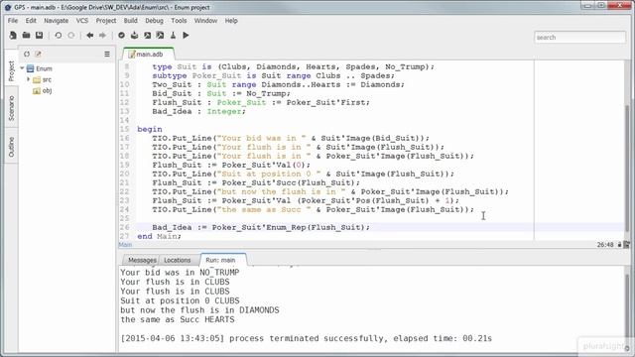Click line 26 Bad_Idea assignment statement
635x357 pixels.
[x=261, y=227]
